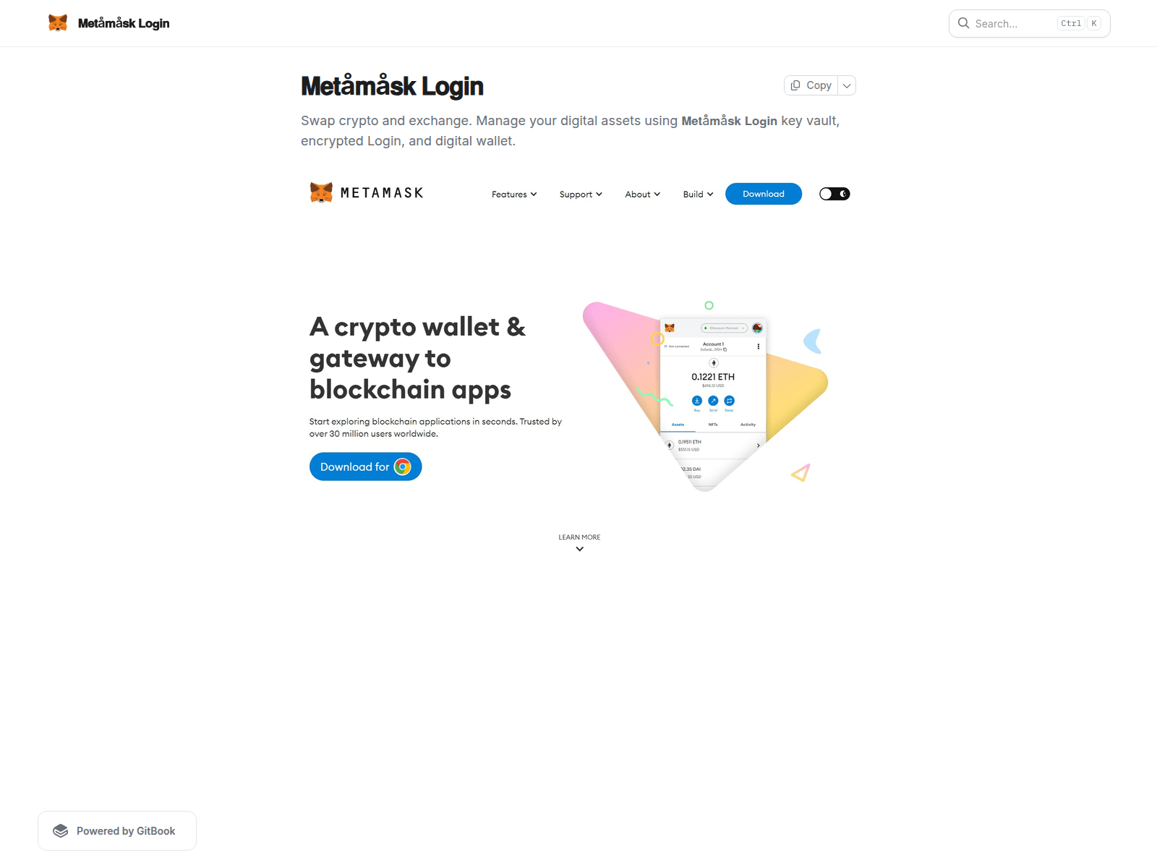Open the Ethereum Mainnet network dropdown

tap(724, 328)
